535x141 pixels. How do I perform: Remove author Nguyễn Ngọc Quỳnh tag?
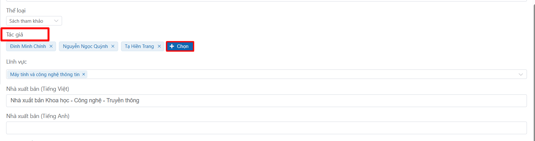point(113,46)
